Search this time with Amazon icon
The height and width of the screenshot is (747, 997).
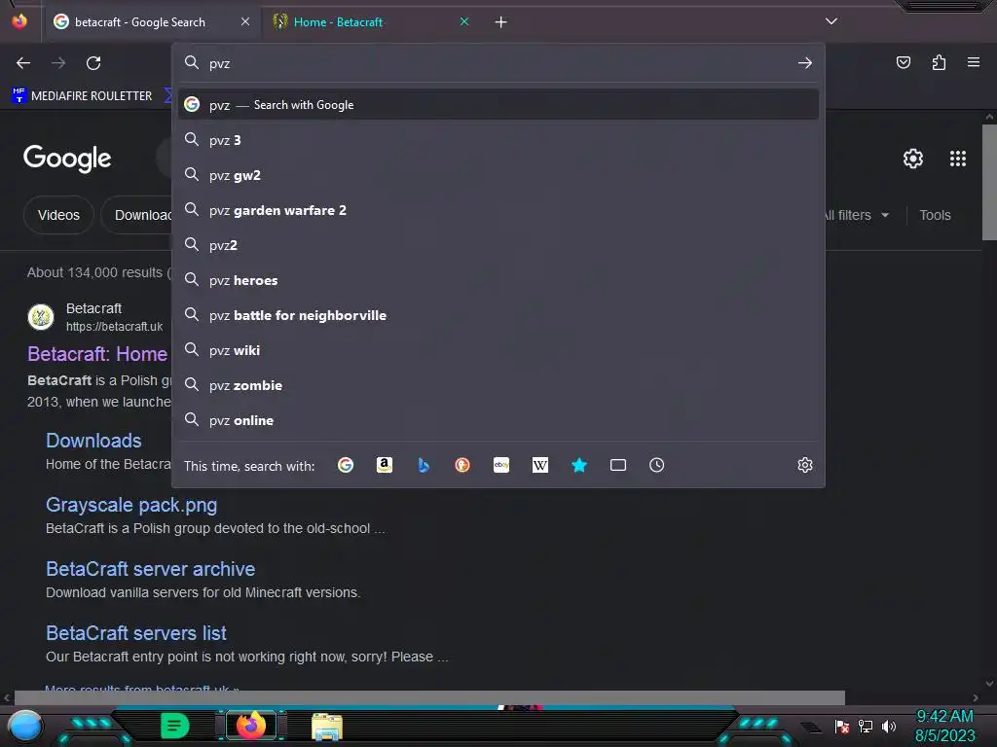[384, 465]
